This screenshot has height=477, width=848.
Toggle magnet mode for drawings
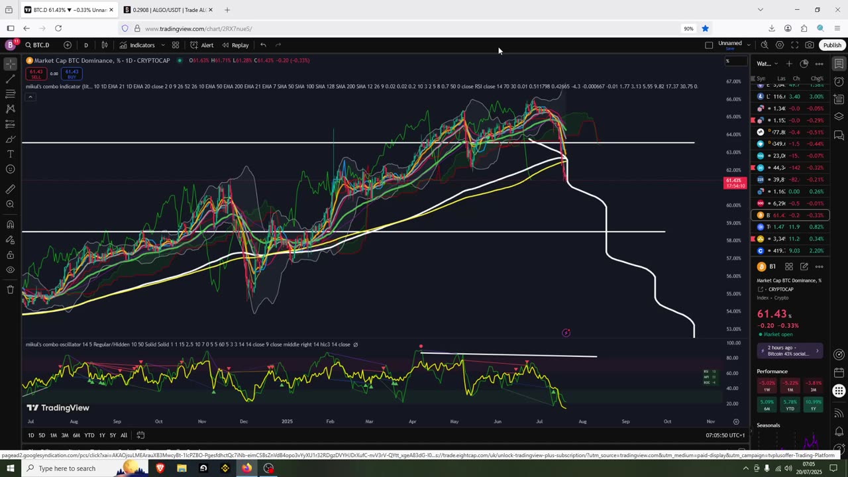tap(10, 224)
